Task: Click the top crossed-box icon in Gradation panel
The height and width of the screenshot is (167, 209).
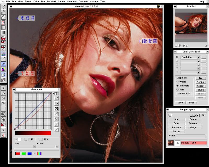Action: pos(56,109)
